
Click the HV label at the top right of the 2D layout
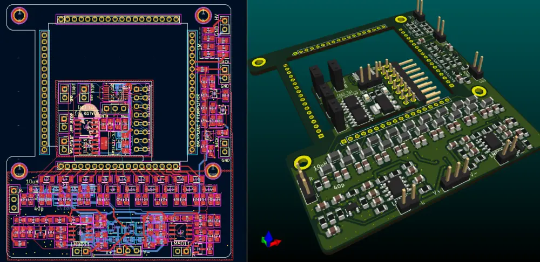click(218, 18)
